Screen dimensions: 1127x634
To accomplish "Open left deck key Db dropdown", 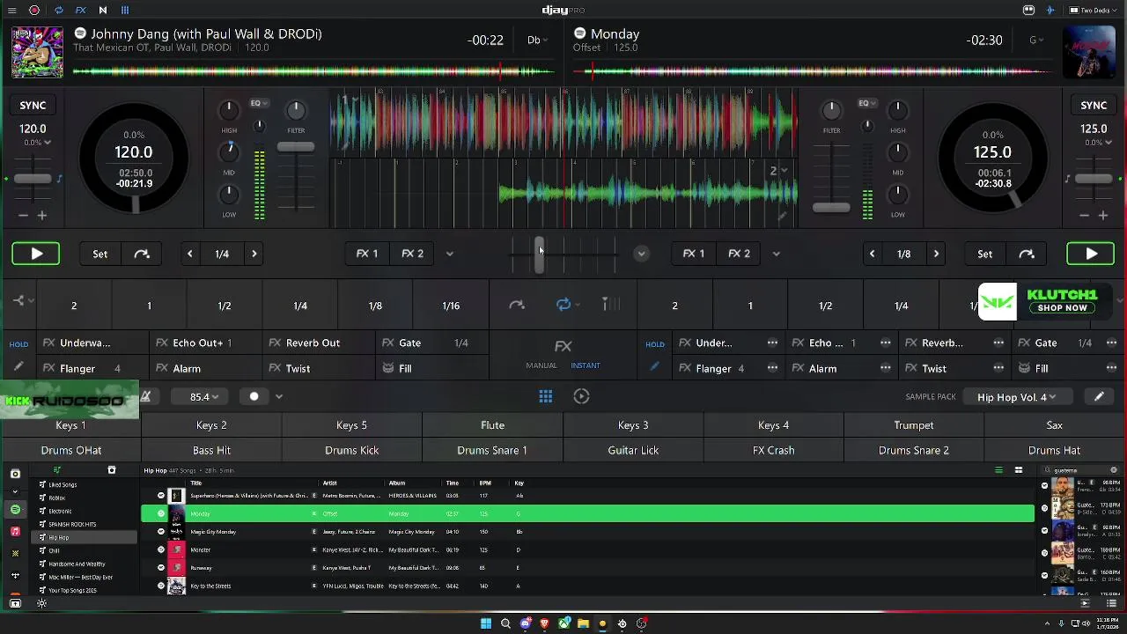I will pyautogui.click(x=537, y=40).
